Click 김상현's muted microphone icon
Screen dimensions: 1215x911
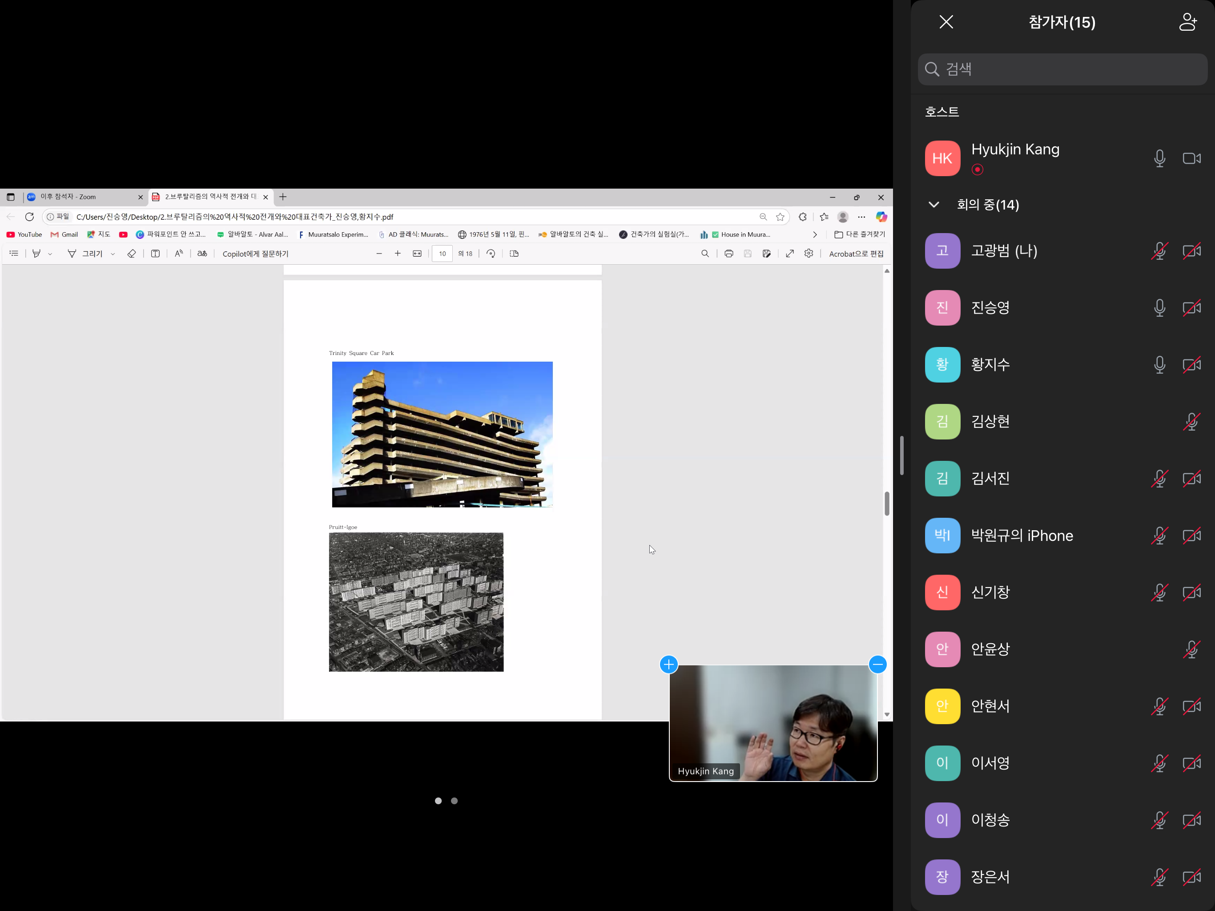click(x=1191, y=422)
